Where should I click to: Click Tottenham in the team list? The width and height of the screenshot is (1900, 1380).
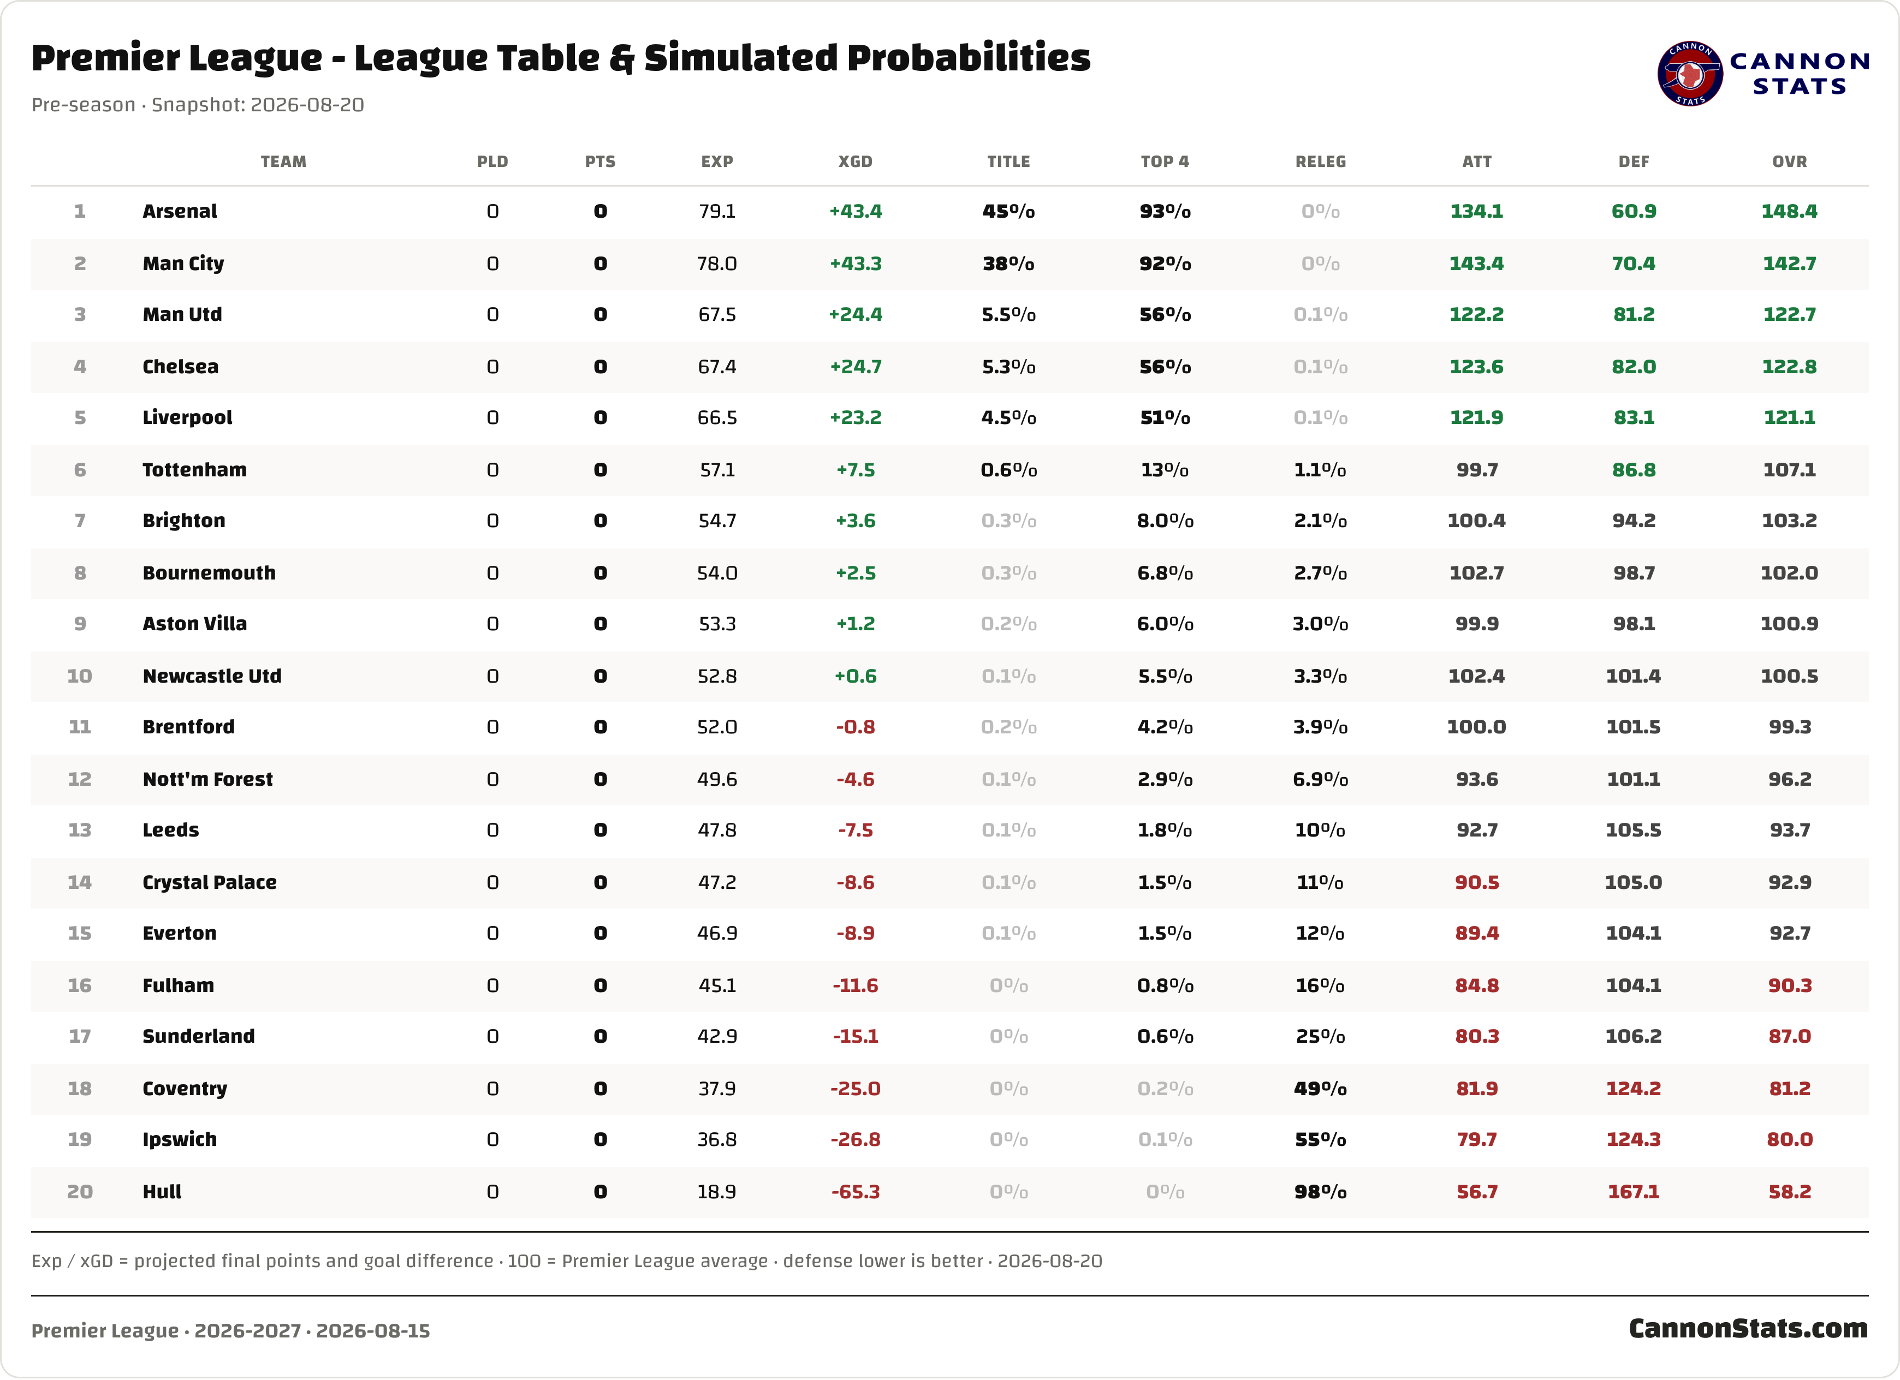194,470
